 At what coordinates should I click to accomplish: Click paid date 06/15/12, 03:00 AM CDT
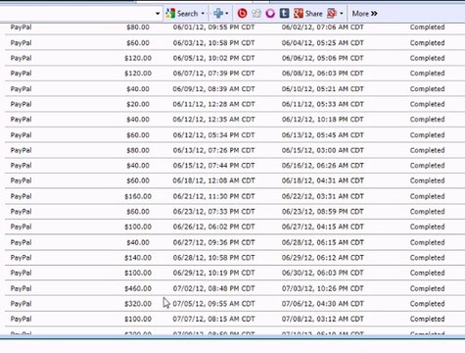tap(322, 150)
